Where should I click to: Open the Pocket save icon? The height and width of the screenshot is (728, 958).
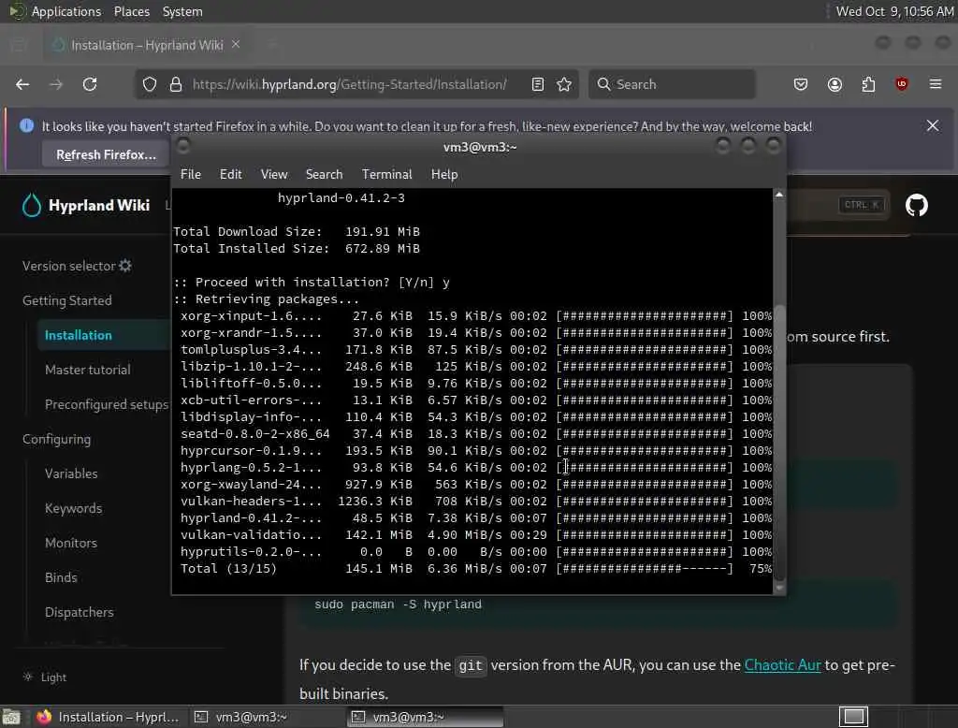tap(801, 84)
